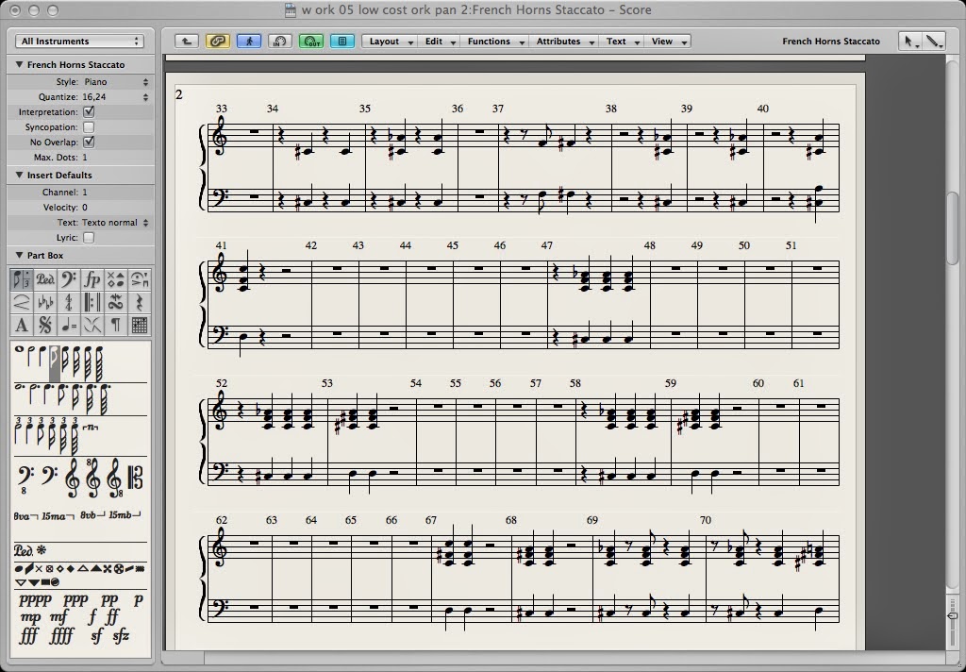Click the score's vertical scrollbar thumb

coord(953,228)
